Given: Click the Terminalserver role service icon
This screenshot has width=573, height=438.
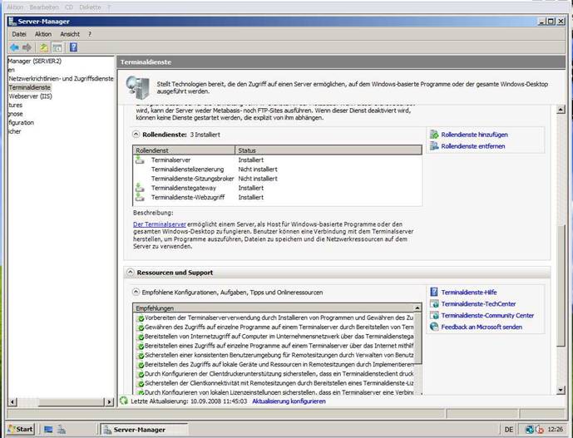Looking at the screenshot, I should [x=140, y=160].
